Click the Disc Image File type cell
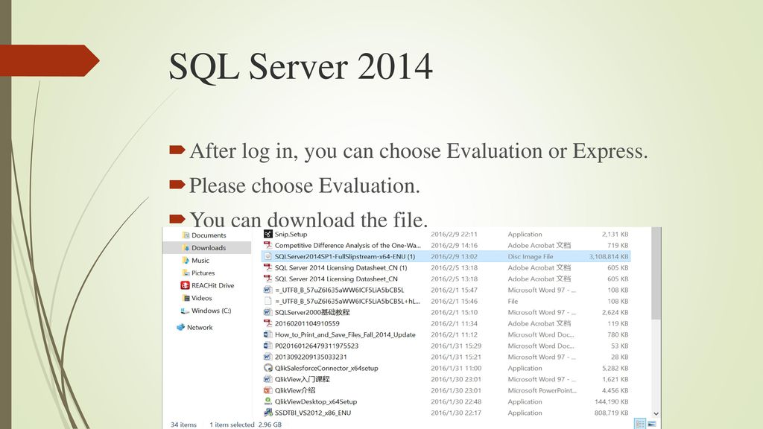The image size is (763, 429). (x=531, y=256)
